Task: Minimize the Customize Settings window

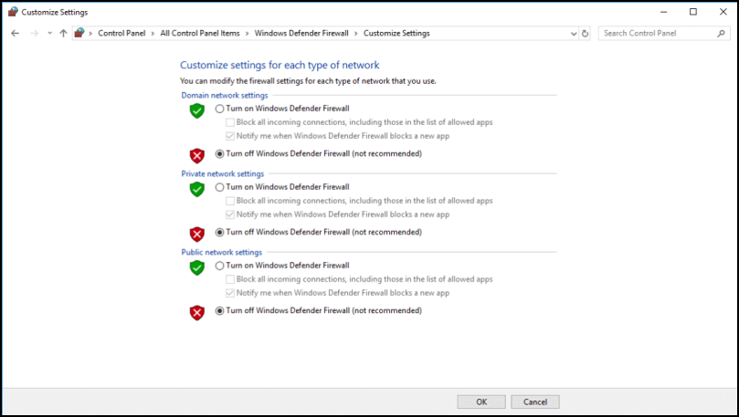Action: point(663,12)
